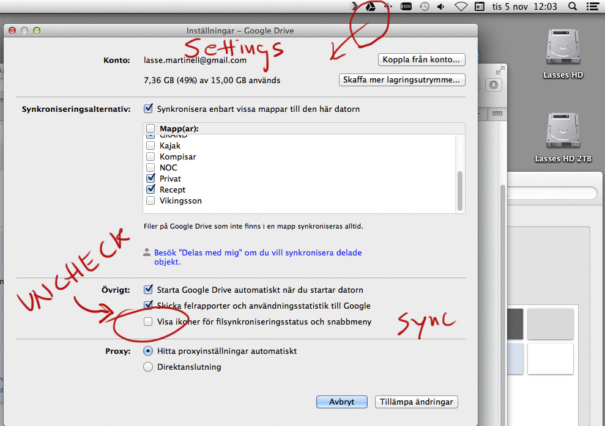Click the account email lasse.martinell@gmail.com
The image size is (605, 426).
(195, 60)
